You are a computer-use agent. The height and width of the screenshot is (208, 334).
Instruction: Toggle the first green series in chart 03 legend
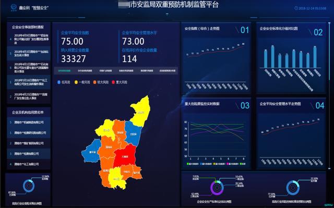pyautogui.click(x=193, y=164)
